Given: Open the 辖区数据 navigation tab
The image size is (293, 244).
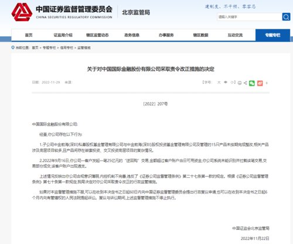Looking at the screenshot, I should [x=200, y=35].
